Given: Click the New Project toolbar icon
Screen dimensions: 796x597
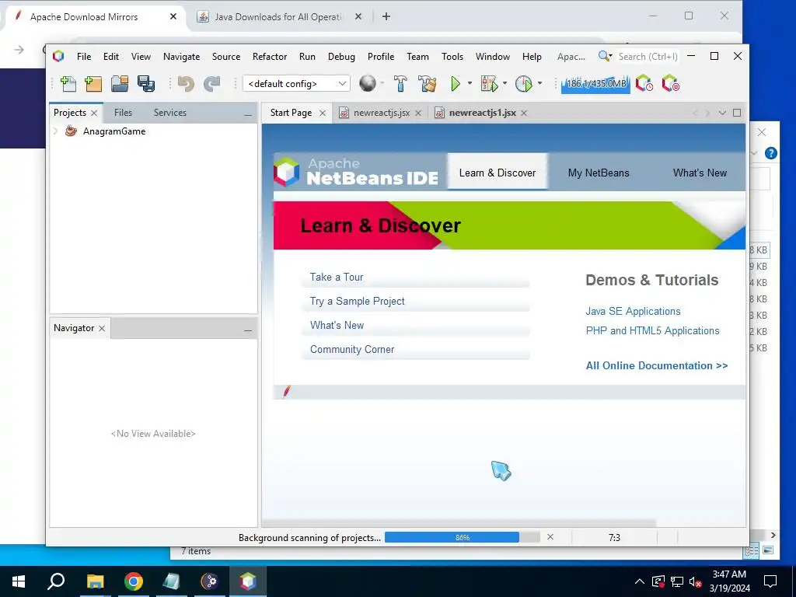Looking at the screenshot, I should point(93,83).
